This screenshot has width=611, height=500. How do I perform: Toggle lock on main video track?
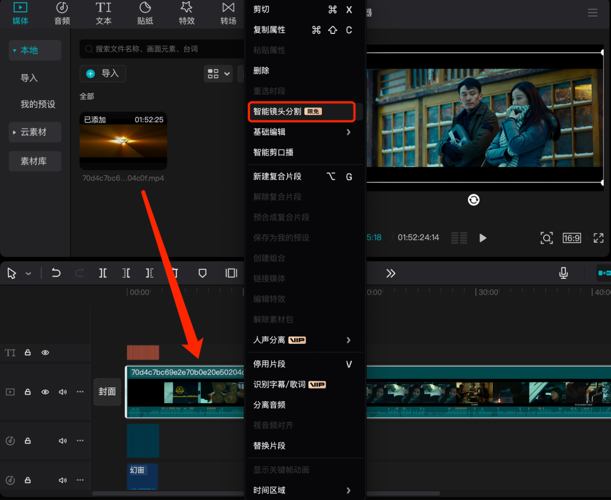coord(28,391)
